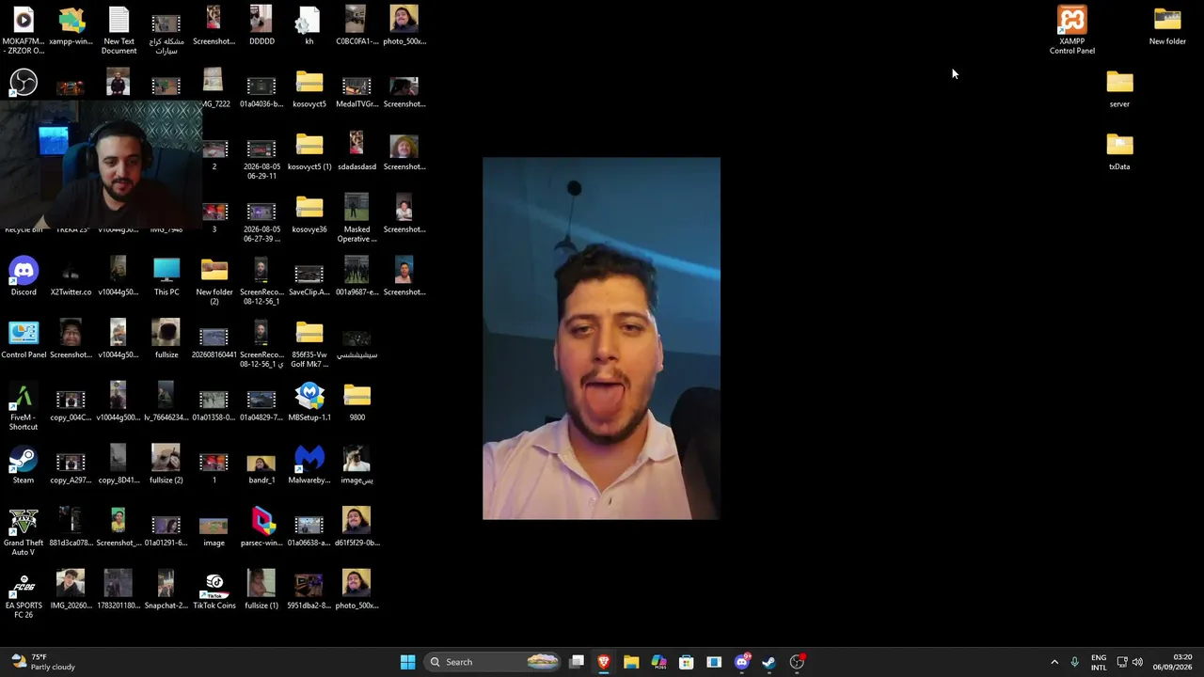Screen dimensions: 1204x677
Task: Click the Windows Start button
Action: point(407,662)
